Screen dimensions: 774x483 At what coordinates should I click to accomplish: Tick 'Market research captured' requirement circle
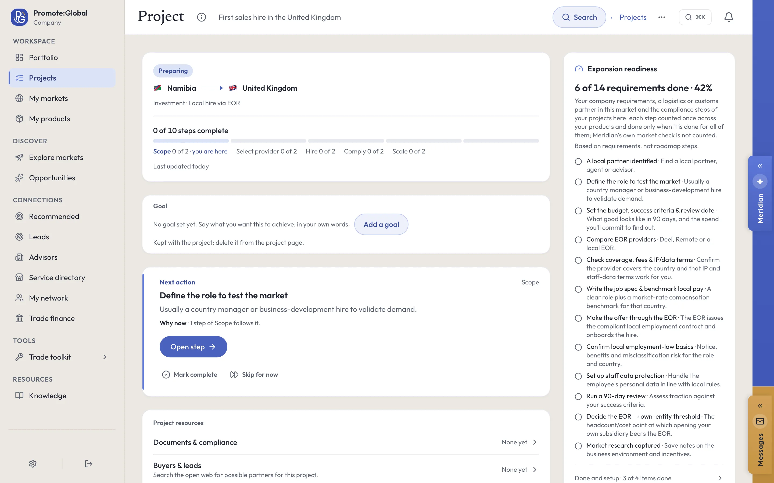(x=578, y=446)
